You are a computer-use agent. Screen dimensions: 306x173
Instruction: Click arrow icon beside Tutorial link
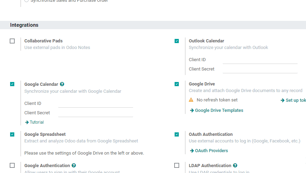click(27, 122)
